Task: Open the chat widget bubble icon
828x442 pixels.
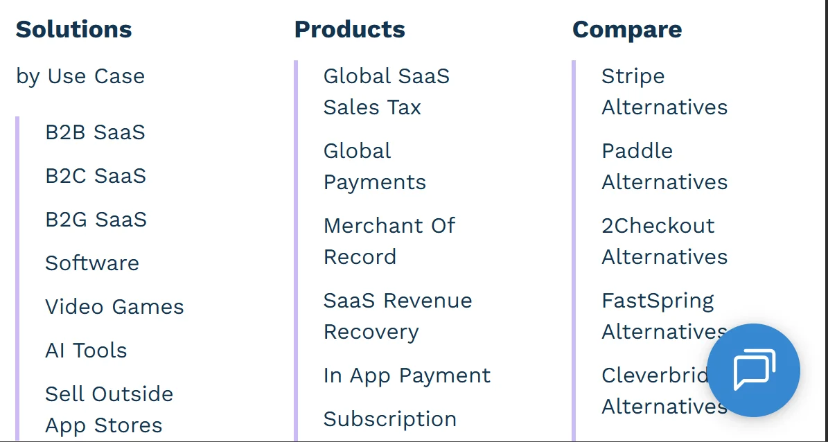Action: pyautogui.click(x=753, y=370)
